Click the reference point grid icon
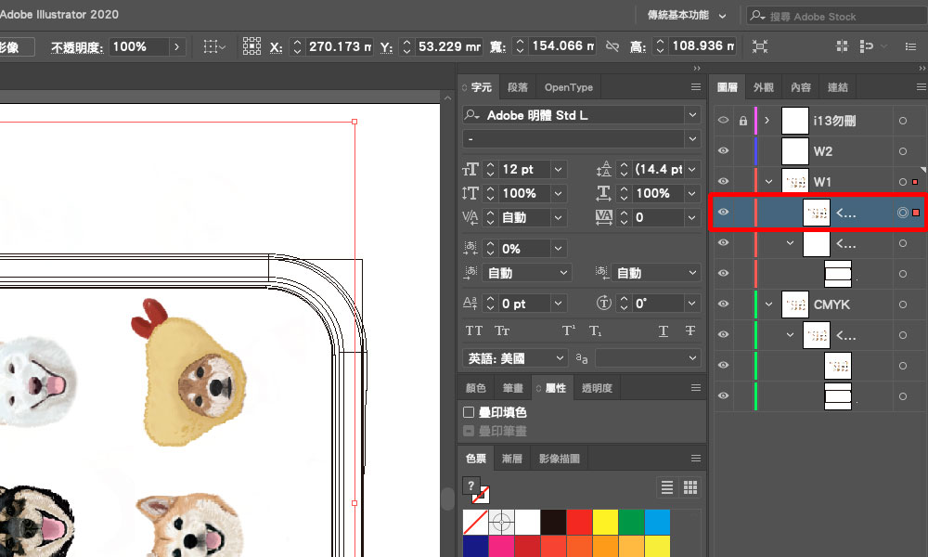This screenshot has width=928, height=557. tap(251, 46)
